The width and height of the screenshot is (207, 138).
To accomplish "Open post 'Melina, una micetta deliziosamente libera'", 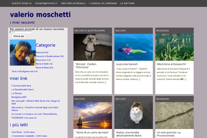I will click(x=129, y=134).
